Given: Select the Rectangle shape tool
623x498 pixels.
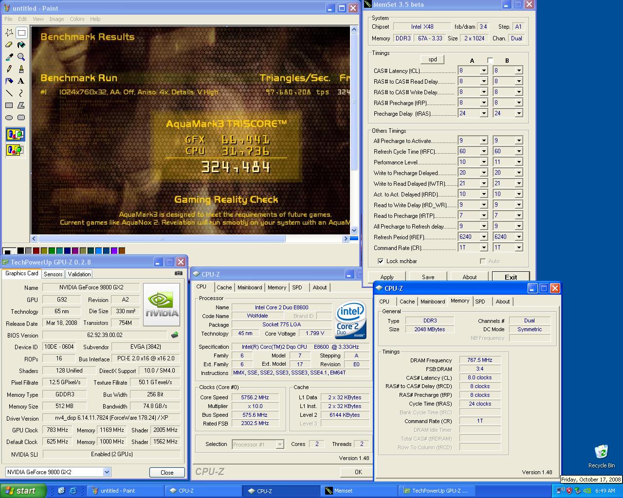Looking at the screenshot, I should [9, 106].
